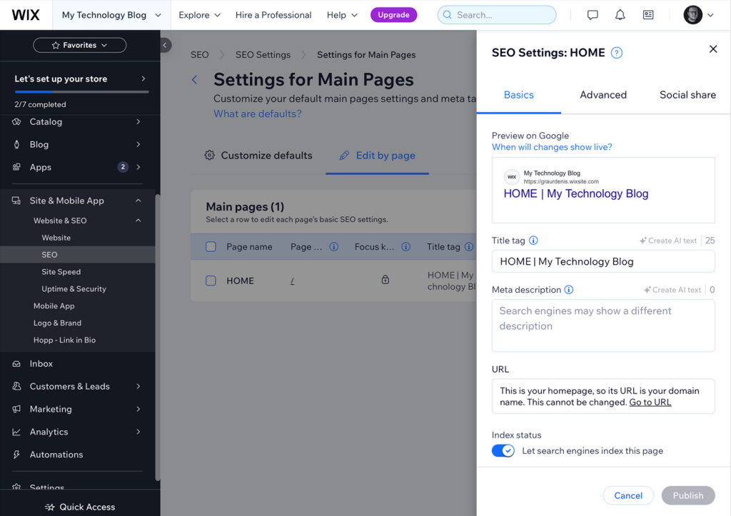The height and width of the screenshot is (516, 731).
Task: Click Create AI text for Meta description
Action: (x=672, y=290)
